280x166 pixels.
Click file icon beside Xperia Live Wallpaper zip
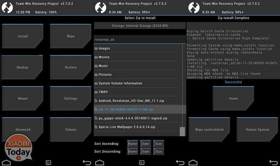point(96,127)
